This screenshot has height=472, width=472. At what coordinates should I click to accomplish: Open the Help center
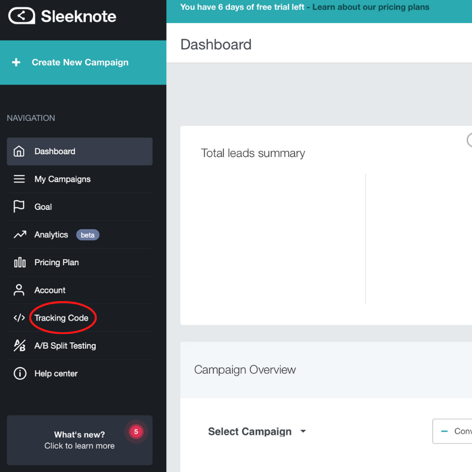(x=80, y=373)
